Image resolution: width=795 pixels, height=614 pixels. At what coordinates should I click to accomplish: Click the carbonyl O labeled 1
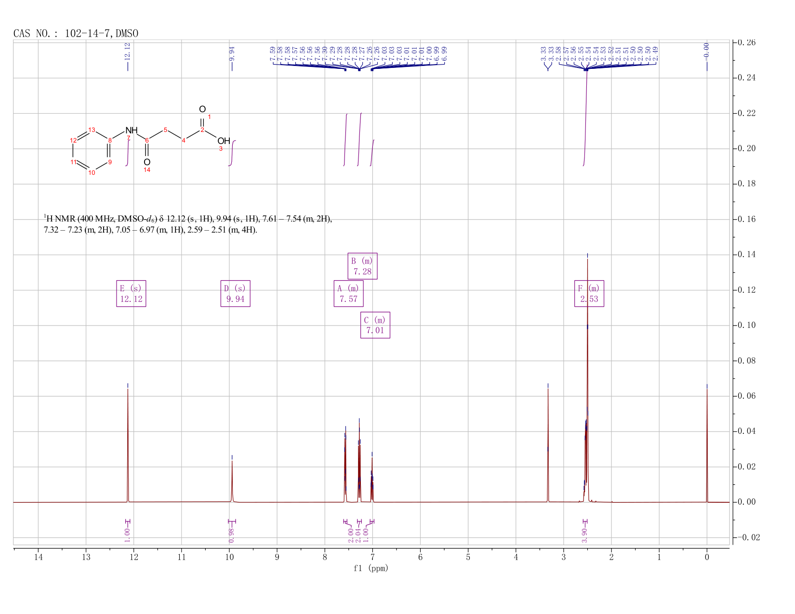pyautogui.click(x=202, y=109)
